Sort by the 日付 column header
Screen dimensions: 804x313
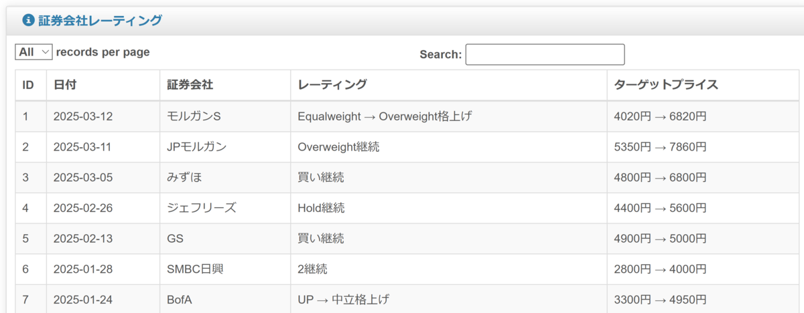tap(103, 85)
